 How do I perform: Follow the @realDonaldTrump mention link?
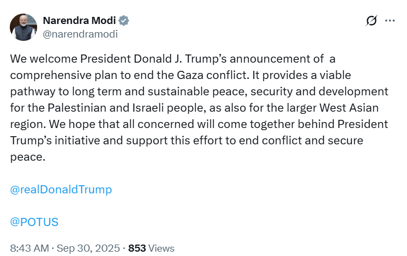pyautogui.click(x=61, y=190)
